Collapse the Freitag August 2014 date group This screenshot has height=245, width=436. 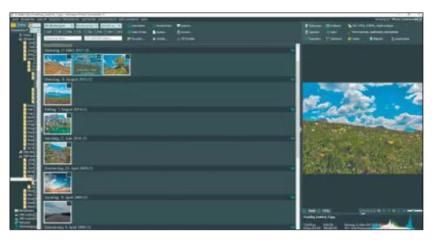pyautogui.click(x=292, y=109)
